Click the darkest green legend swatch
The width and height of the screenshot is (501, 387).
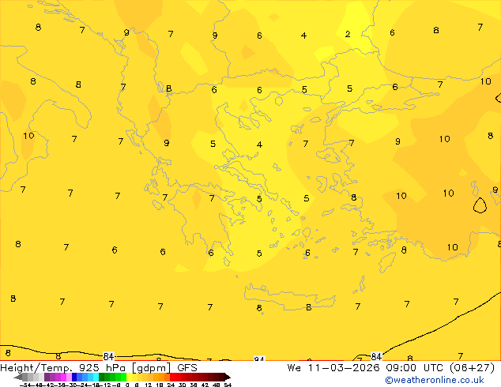(101, 377)
